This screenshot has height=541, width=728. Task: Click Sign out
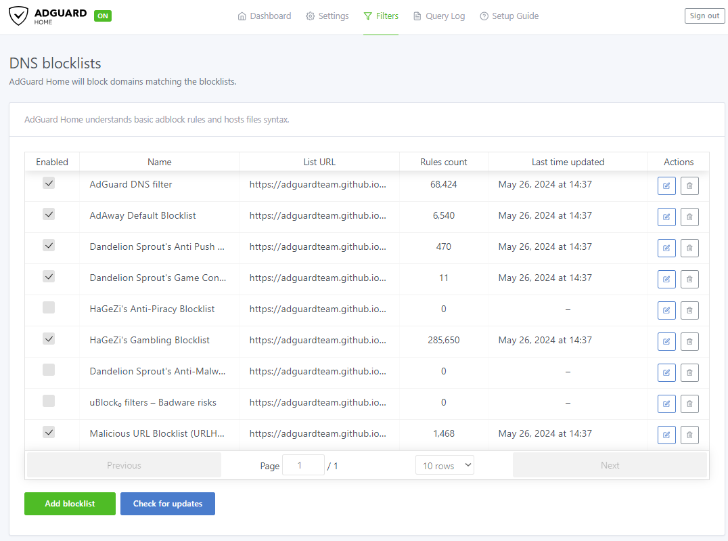[704, 16]
